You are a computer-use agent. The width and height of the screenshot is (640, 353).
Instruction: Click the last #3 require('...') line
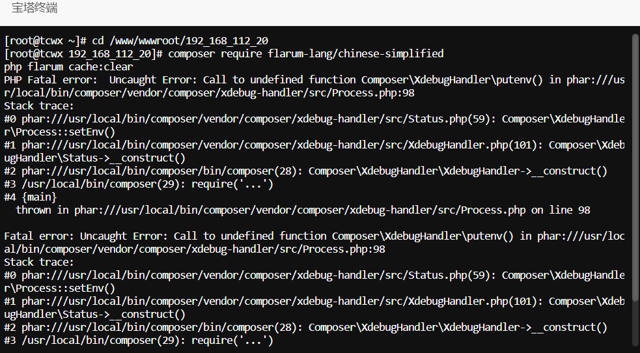(x=139, y=341)
